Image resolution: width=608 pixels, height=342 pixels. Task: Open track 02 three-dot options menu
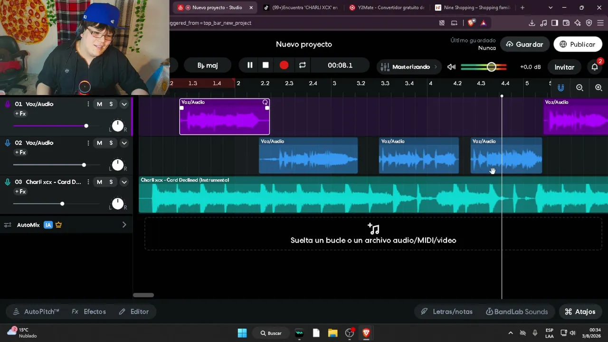tap(88, 143)
